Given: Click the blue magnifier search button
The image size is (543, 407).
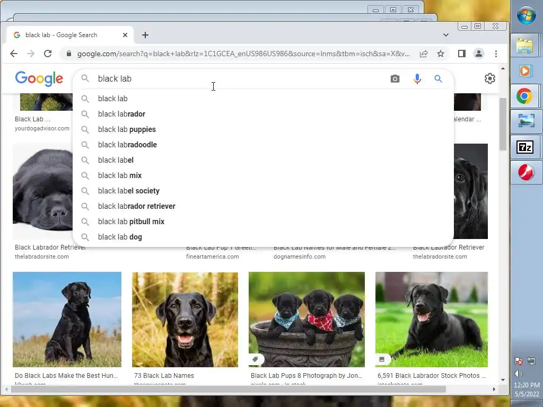Looking at the screenshot, I should [x=438, y=78].
